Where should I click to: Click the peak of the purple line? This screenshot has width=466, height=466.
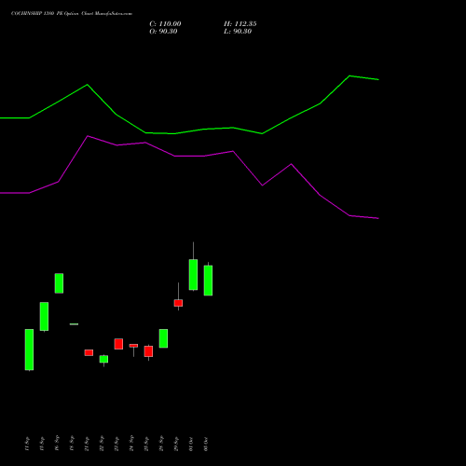[88, 136]
